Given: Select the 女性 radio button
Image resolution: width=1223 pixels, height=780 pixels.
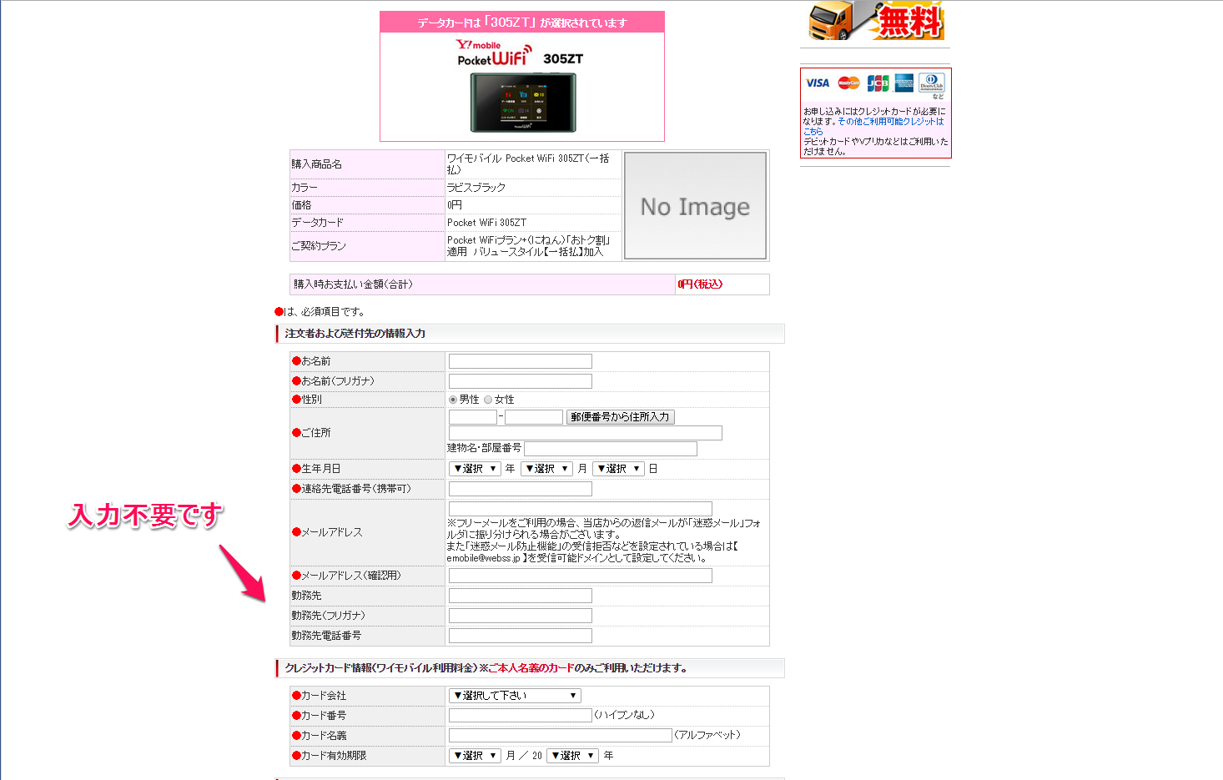Looking at the screenshot, I should tap(488, 400).
